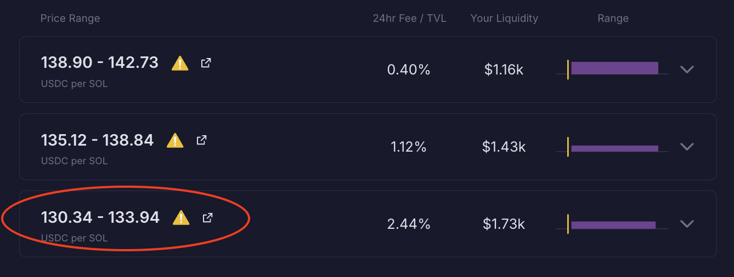
Task: Click the purple range bar for $1.16k position
Action: (614, 68)
